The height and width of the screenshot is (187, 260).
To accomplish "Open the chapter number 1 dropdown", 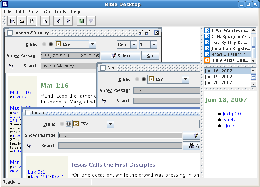I will [153, 44].
